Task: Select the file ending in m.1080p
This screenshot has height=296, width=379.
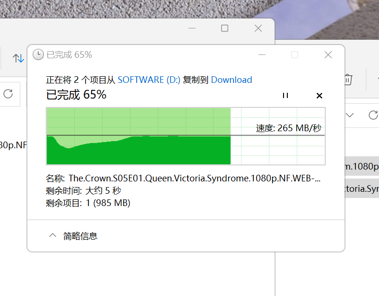Action: [x=362, y=166]
